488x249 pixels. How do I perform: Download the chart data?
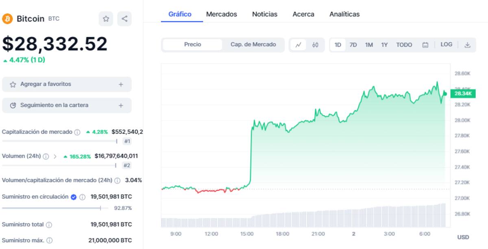point(467,45)
